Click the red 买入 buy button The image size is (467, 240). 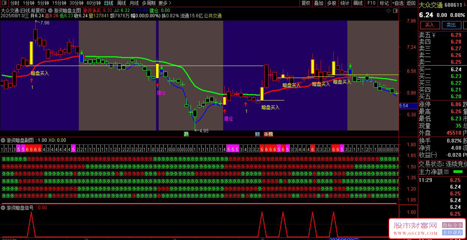point(430,25)
